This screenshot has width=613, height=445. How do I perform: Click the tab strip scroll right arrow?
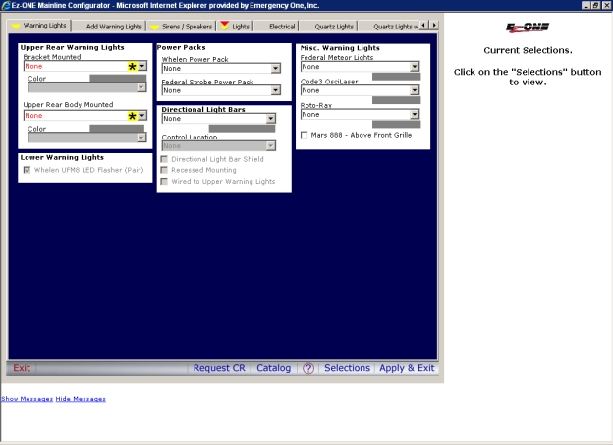coord(434,25)
